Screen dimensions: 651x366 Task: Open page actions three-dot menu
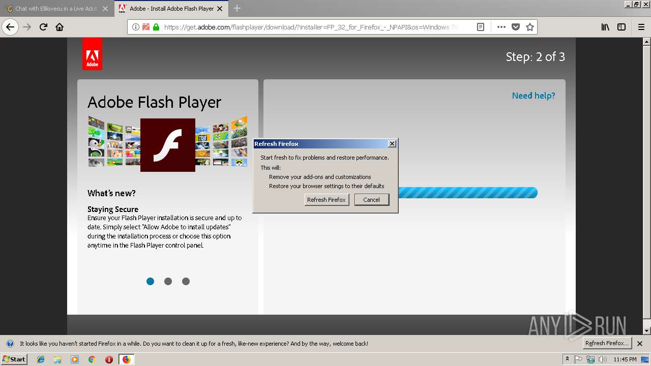point(501,27)
